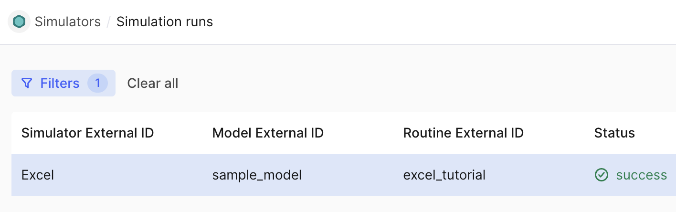Click the breadcrumb slash separator
Image resolution: width=676 pixels, height=212 pixels.
[x=109, y=22]
